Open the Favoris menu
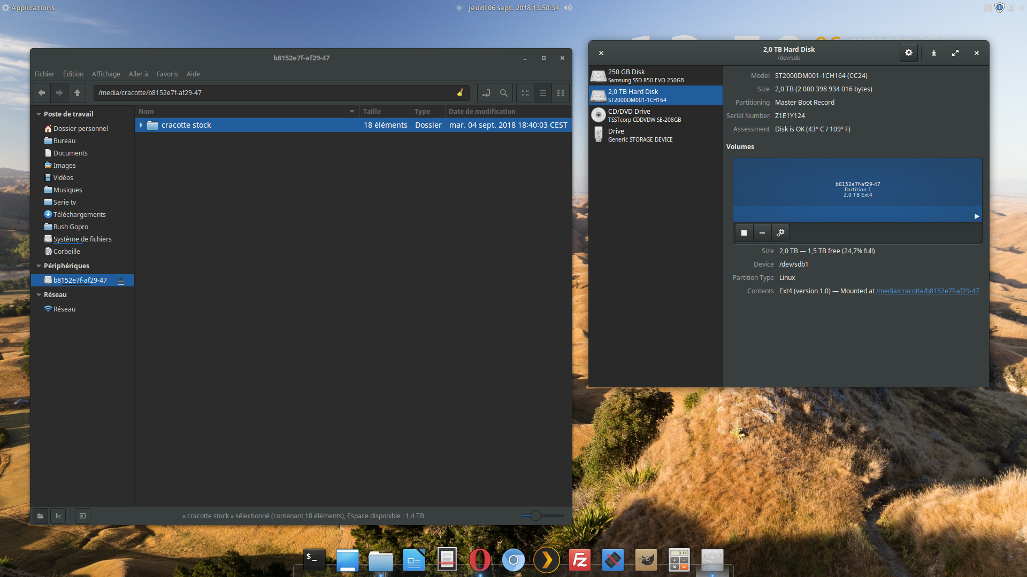Screen dimensions: 1027x577 [x=167, y=74]
